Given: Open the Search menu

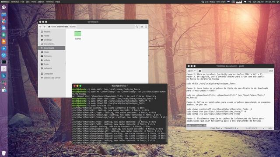Looking at the screenshot, I should coord(41,2).
